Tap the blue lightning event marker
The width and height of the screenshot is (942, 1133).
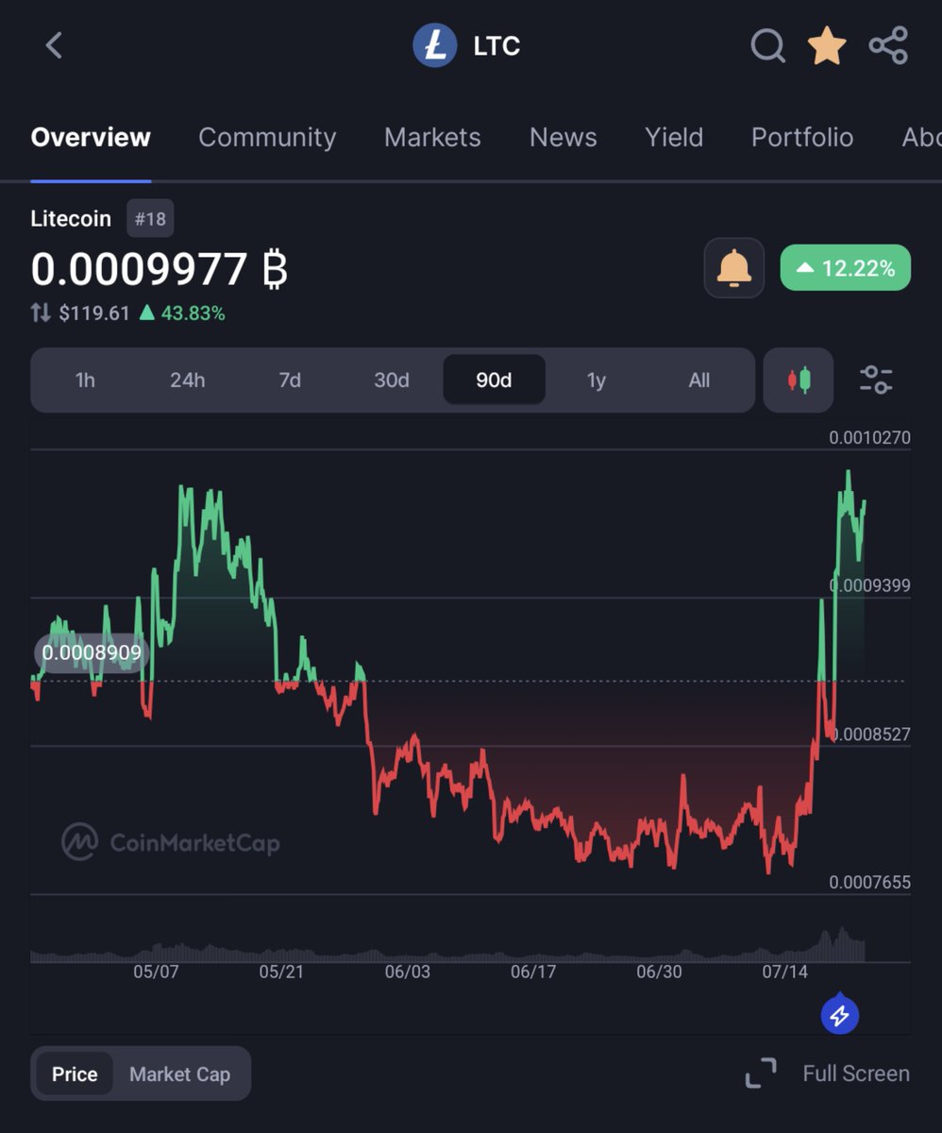(839, 1016)
